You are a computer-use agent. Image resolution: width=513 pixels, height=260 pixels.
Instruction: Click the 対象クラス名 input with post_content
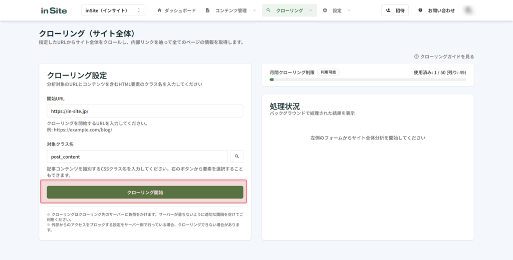pyautogui.click(x=137, y=156)
